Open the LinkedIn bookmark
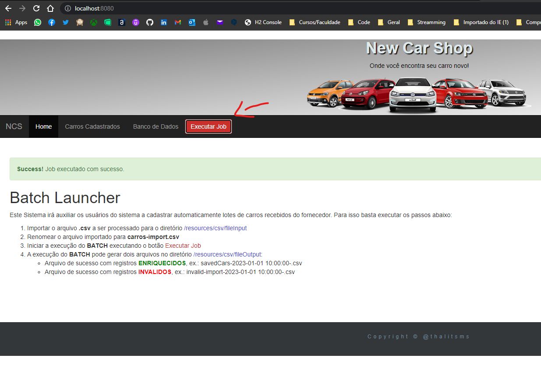The image size is (541, 383). (x=164, y=22)
